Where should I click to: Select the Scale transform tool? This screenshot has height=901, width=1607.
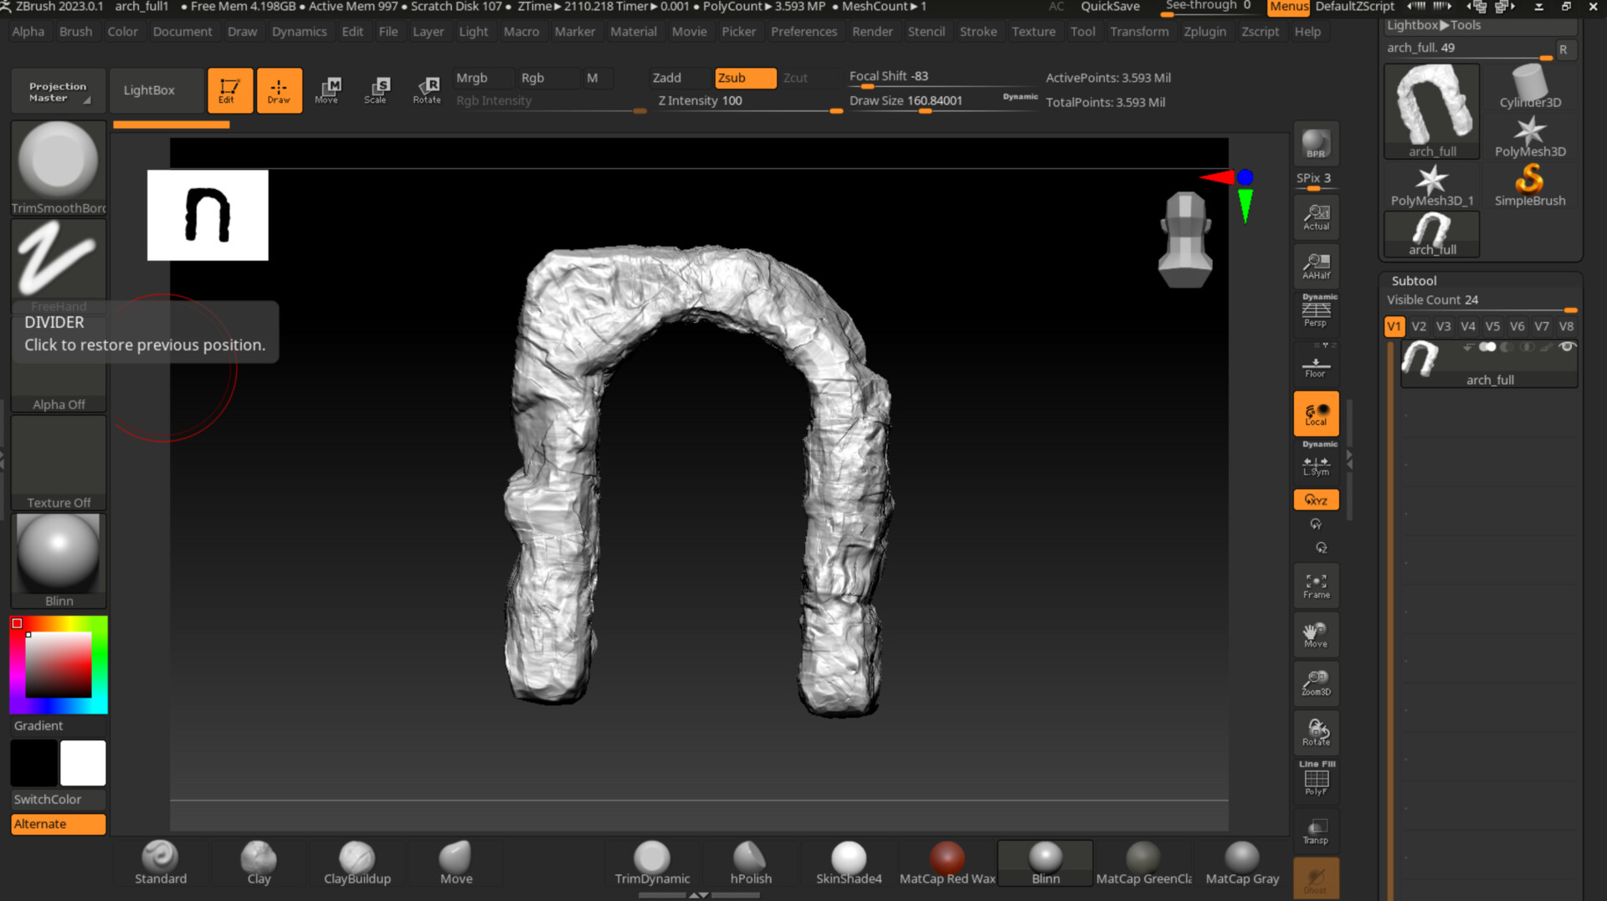(376, 90)
